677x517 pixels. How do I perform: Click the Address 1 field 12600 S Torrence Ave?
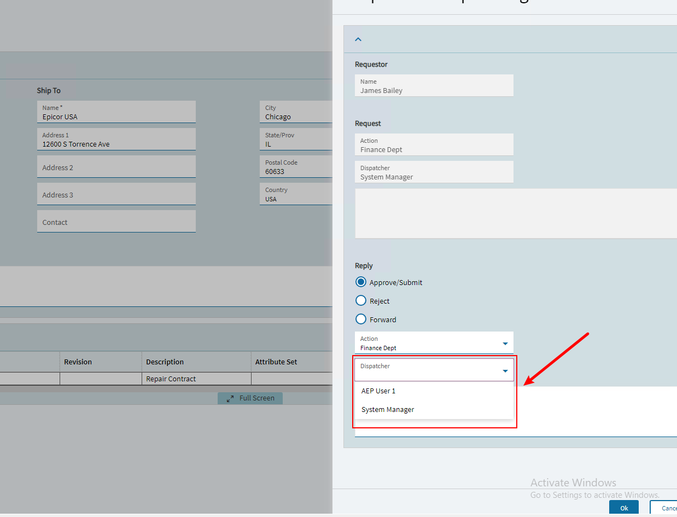(x=116, y=140)
